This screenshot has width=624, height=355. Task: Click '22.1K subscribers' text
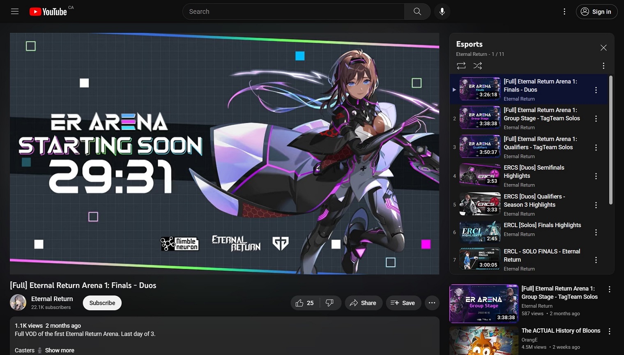[51, 307]
